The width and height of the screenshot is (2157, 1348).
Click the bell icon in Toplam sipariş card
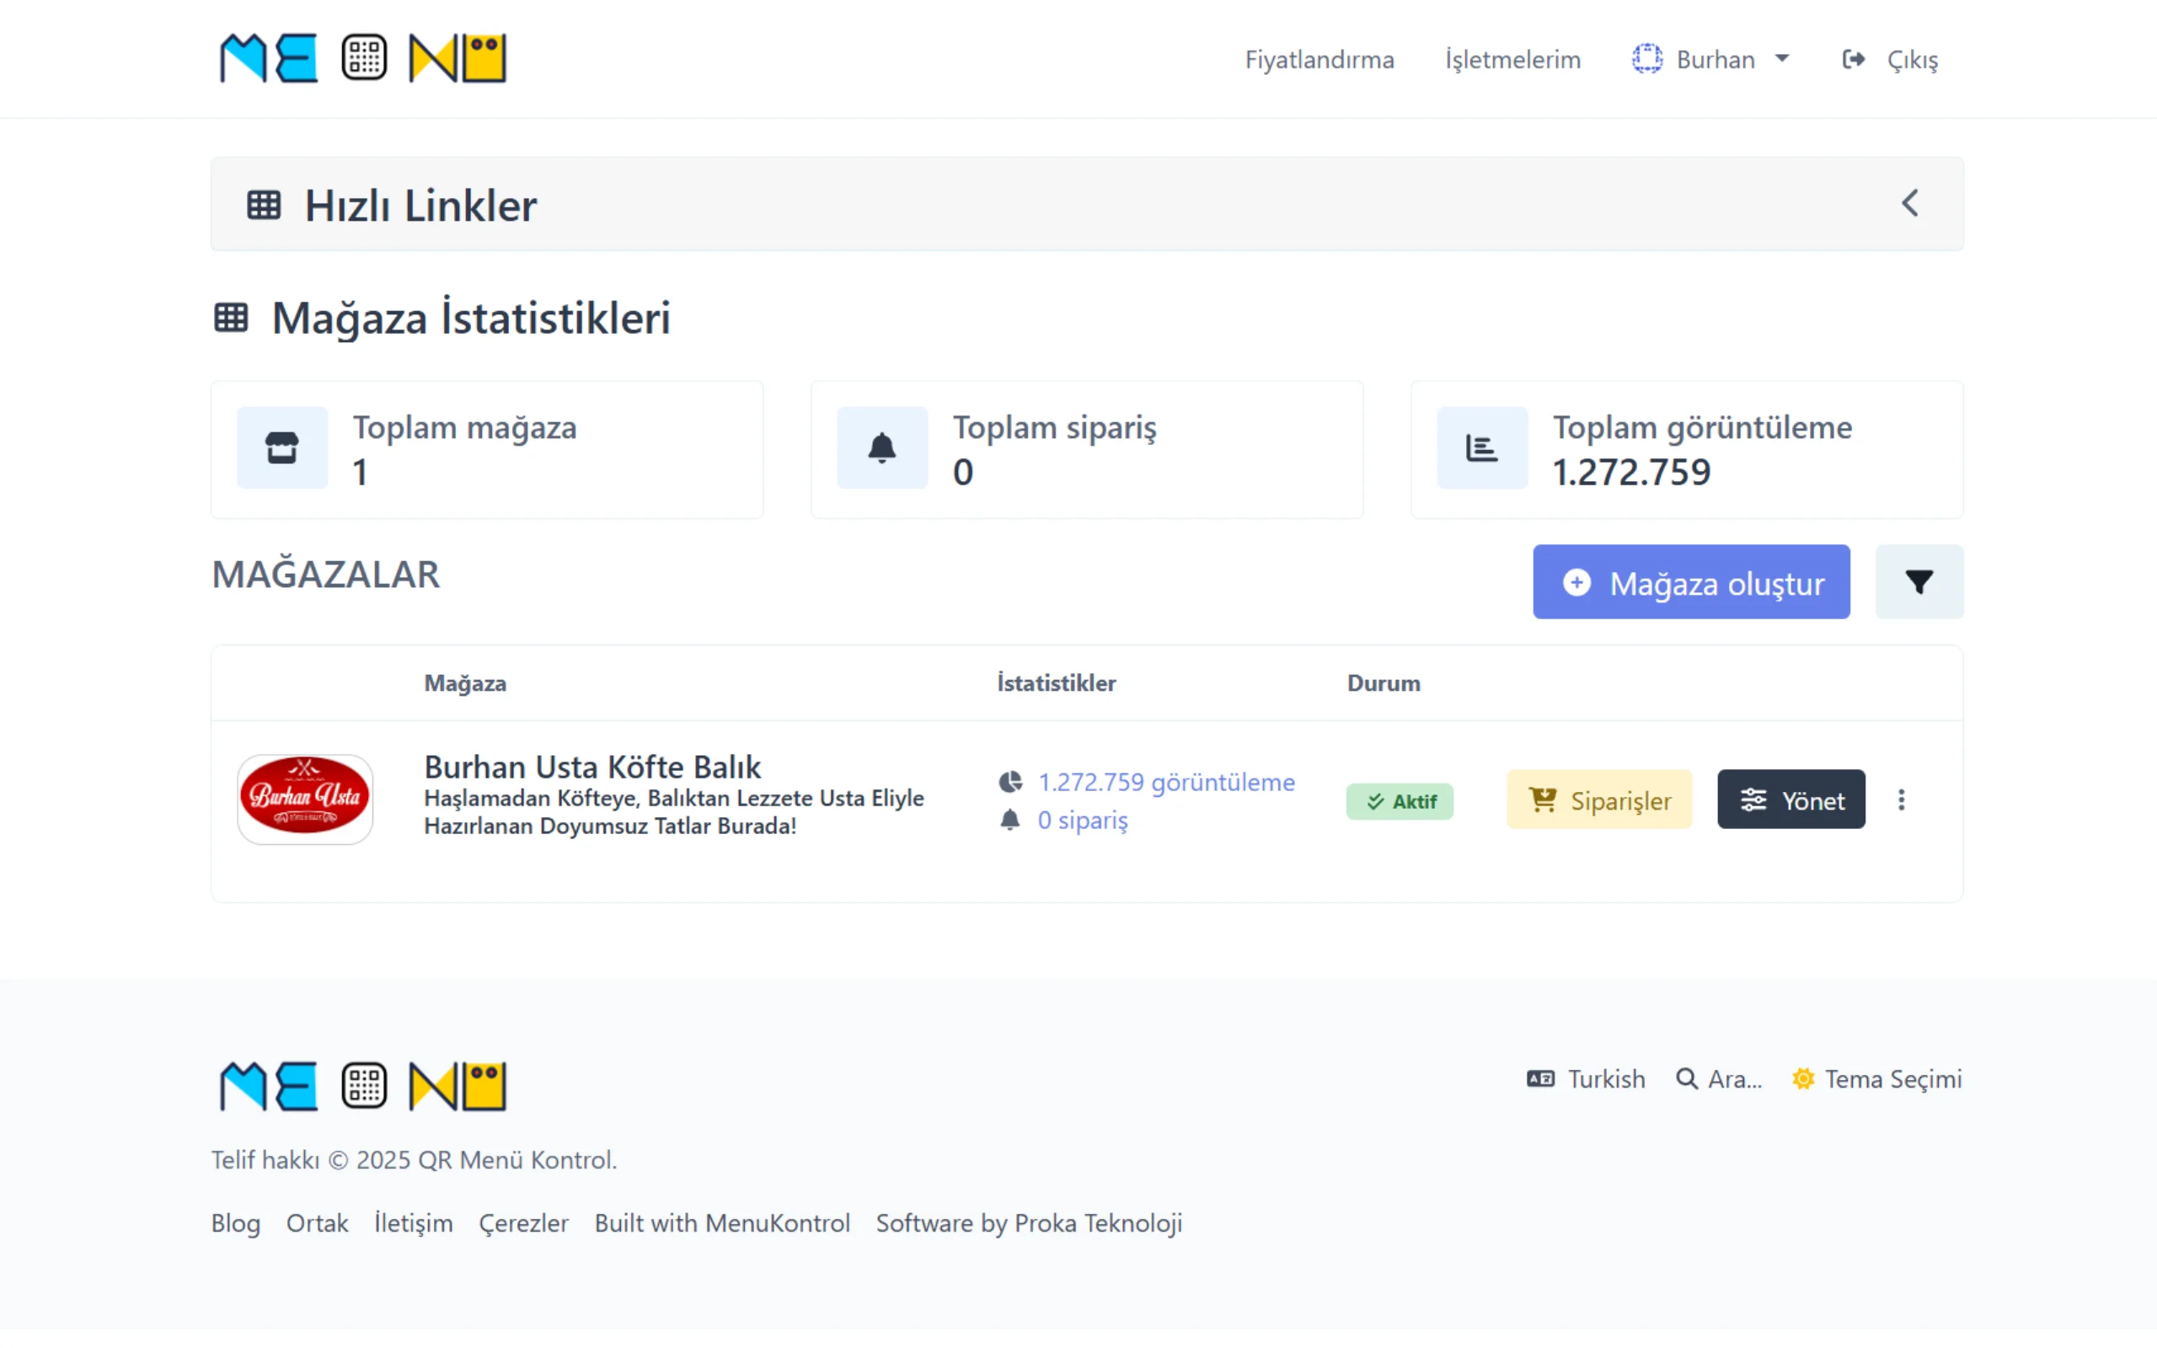(x=881, y=447)
